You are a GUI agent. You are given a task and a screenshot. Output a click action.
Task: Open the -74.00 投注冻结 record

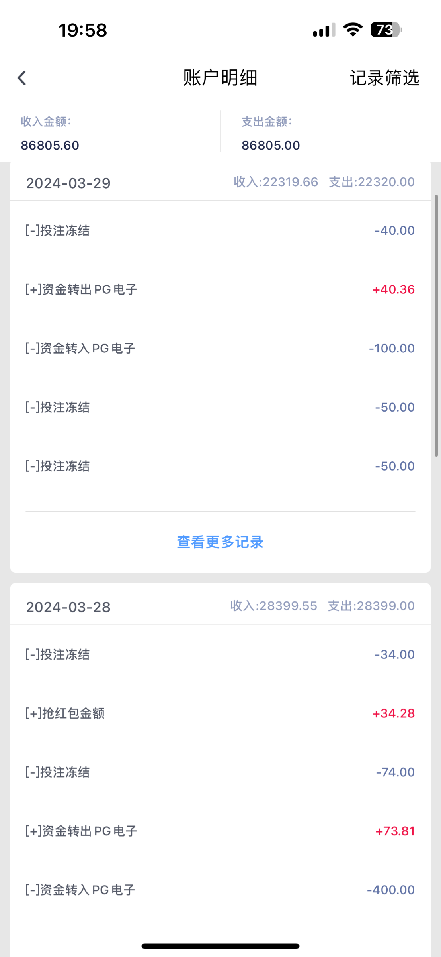[x=220, y=772]
